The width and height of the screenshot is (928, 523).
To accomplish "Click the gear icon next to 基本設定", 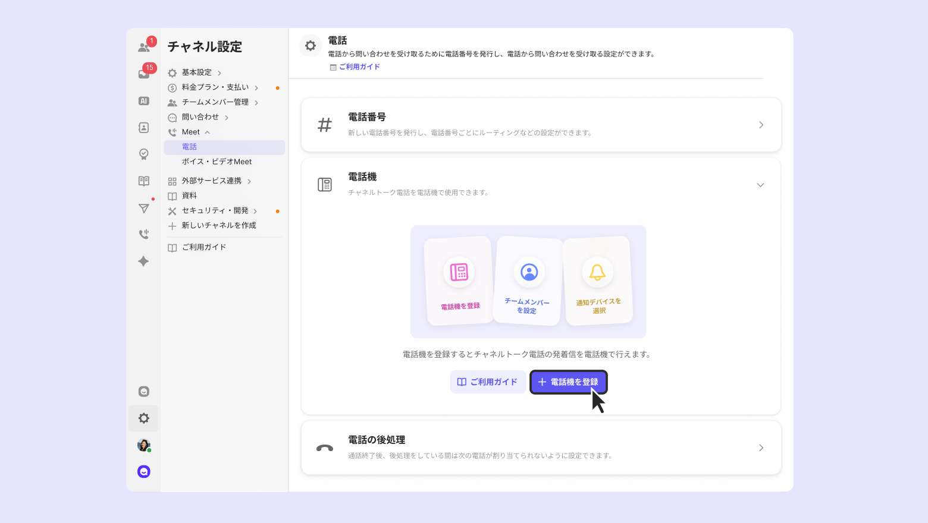I will point(173,73).
